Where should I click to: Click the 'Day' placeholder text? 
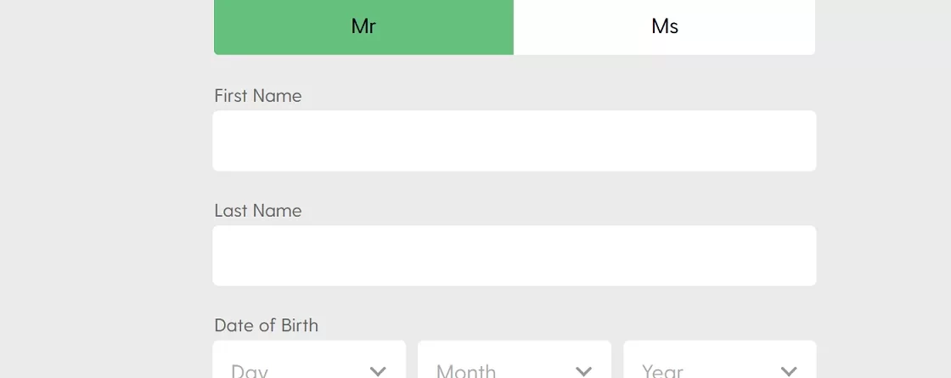click(250, 370)
